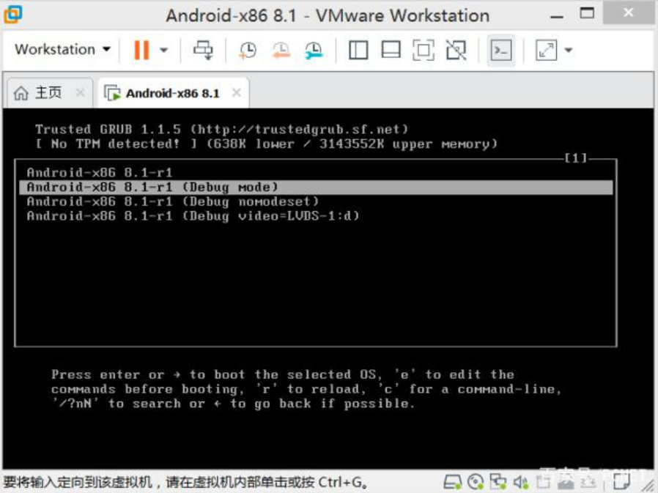Click the network adapter status icon
The image size is (658, 493).
pyautogui.click(x=498, y=482)
